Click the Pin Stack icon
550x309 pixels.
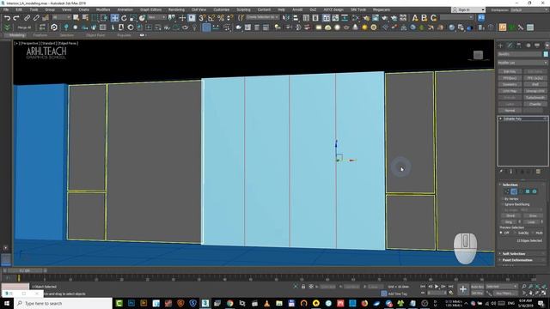501,172
